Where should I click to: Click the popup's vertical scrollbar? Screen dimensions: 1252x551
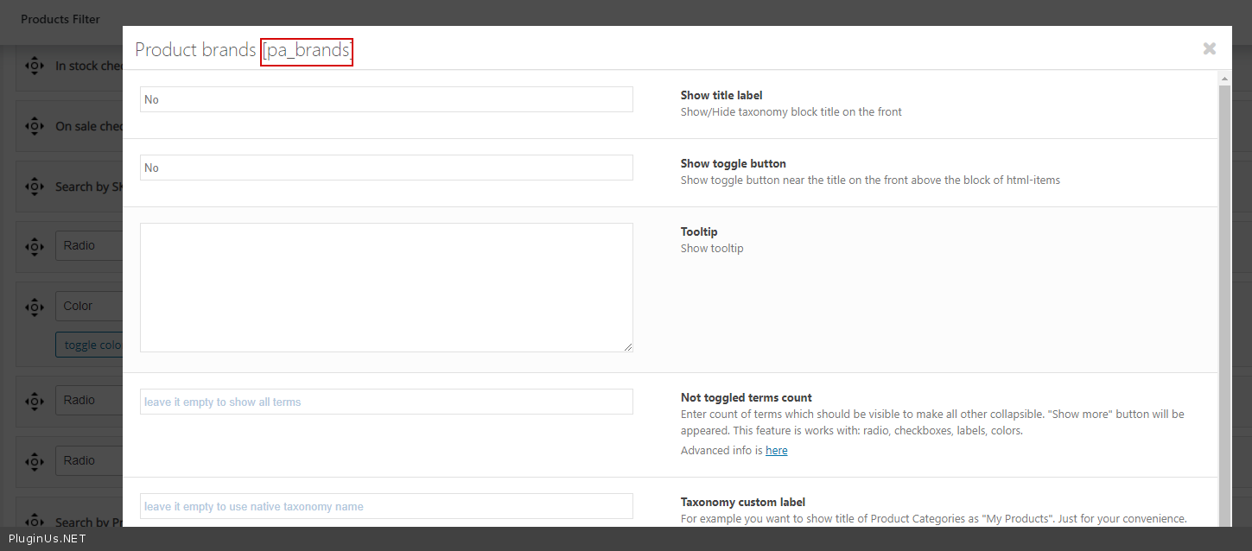(1224, 302)
